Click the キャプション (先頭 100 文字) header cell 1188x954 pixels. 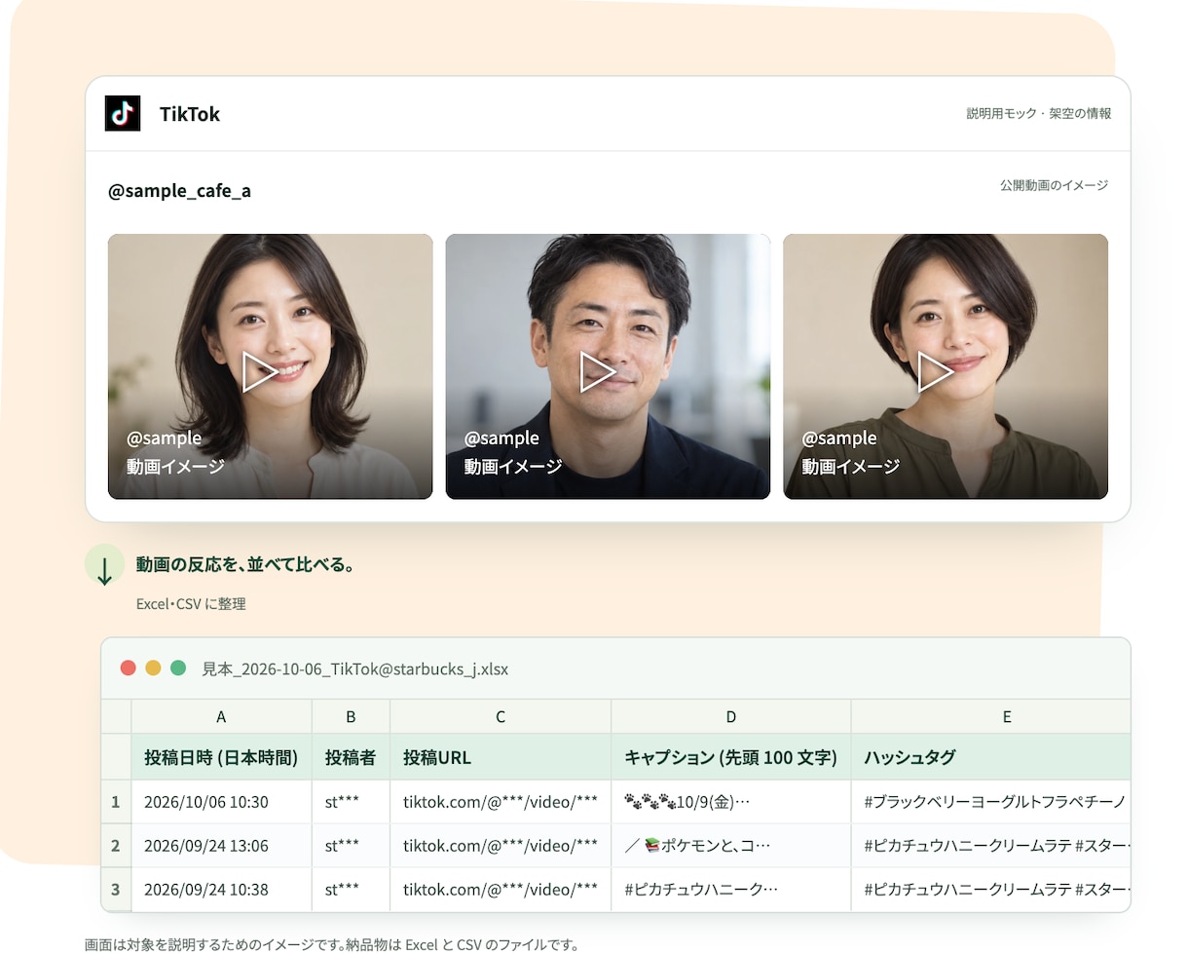[731, 757]
